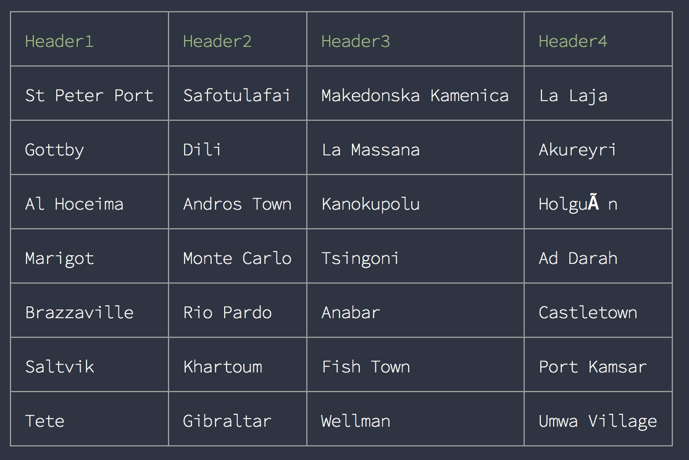Image resolution: width=689 pixels, height=460 pixels.
Task: Click the Castletown cell
Action: (x=598, y=310)
